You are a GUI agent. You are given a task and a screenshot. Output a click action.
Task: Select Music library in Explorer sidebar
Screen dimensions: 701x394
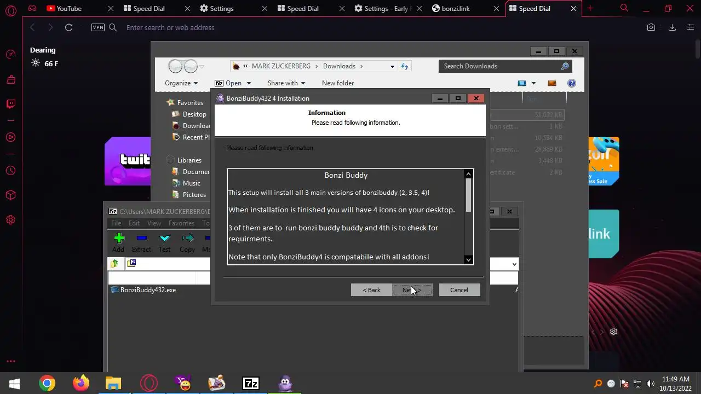(x=192, y=183)
